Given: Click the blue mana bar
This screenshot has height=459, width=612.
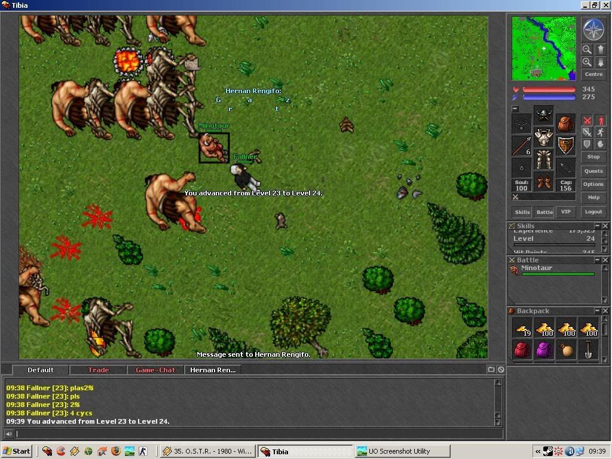Looking at the screenshot, I should click(549, 97).
